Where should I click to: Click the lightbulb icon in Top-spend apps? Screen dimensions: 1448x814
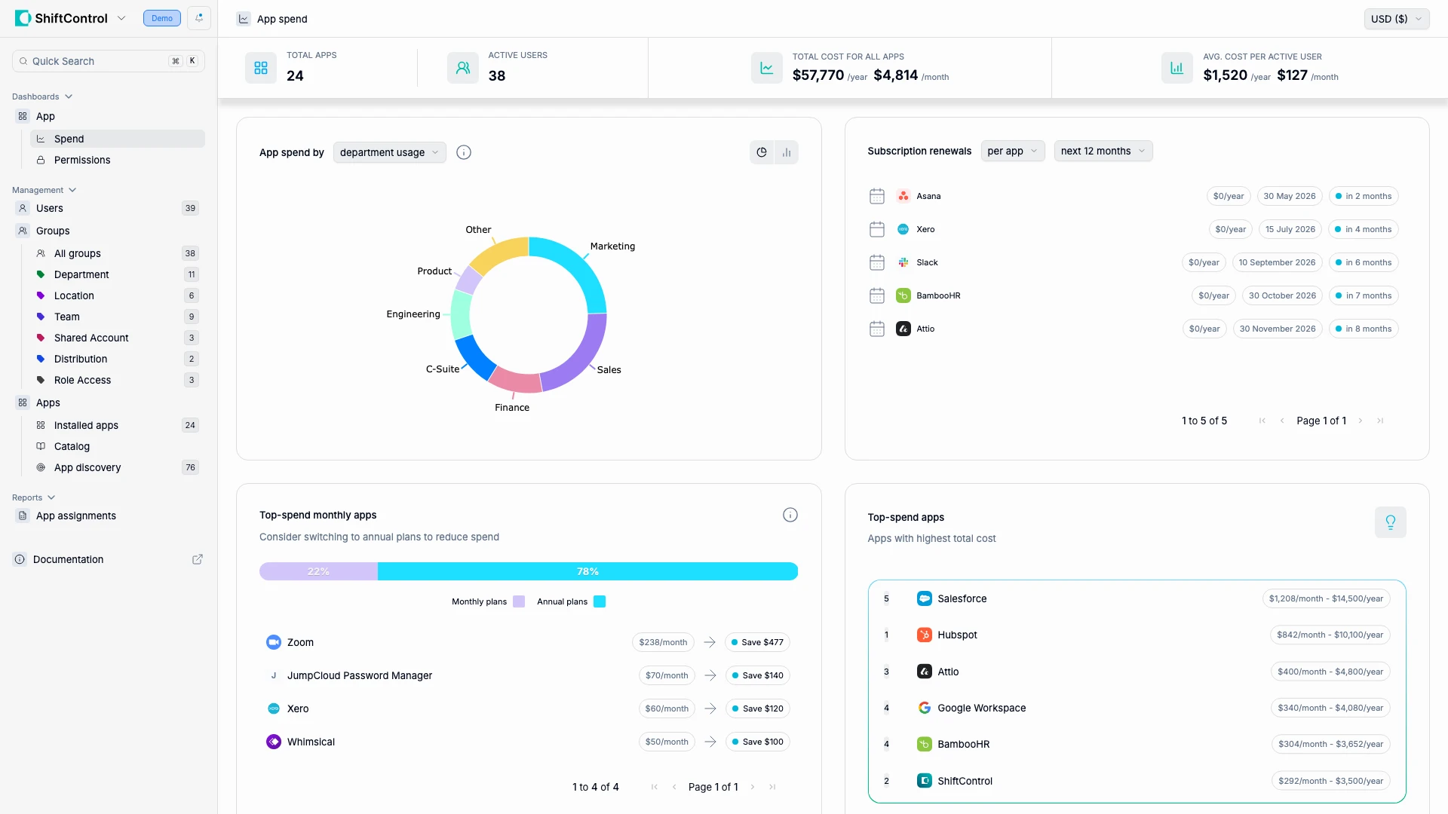click(1391, 522)
